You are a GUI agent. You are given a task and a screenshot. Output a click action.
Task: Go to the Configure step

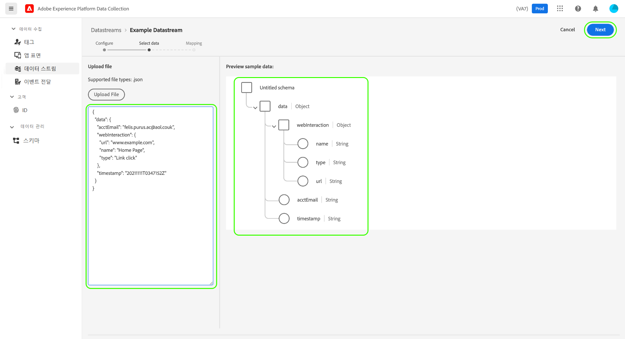click(104, 43)
